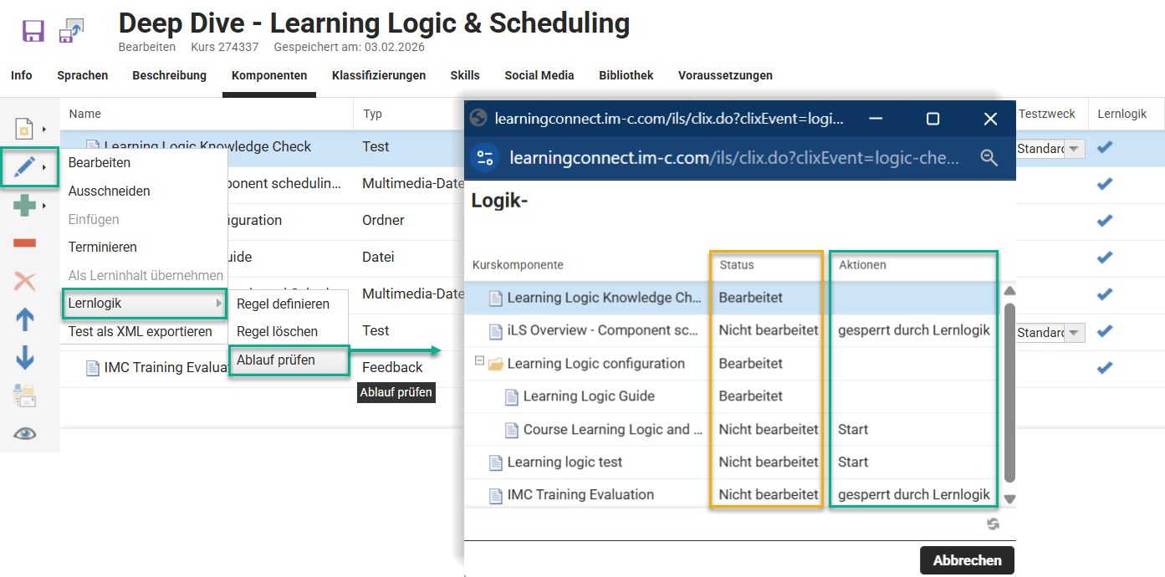This screenshot has height=577, width=1165.
Task: Click the green plus add component icon
Action: pyautogui.click(x=25, y=206)
